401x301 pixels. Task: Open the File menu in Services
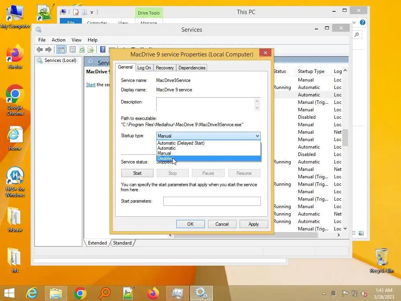click(42, 40)
